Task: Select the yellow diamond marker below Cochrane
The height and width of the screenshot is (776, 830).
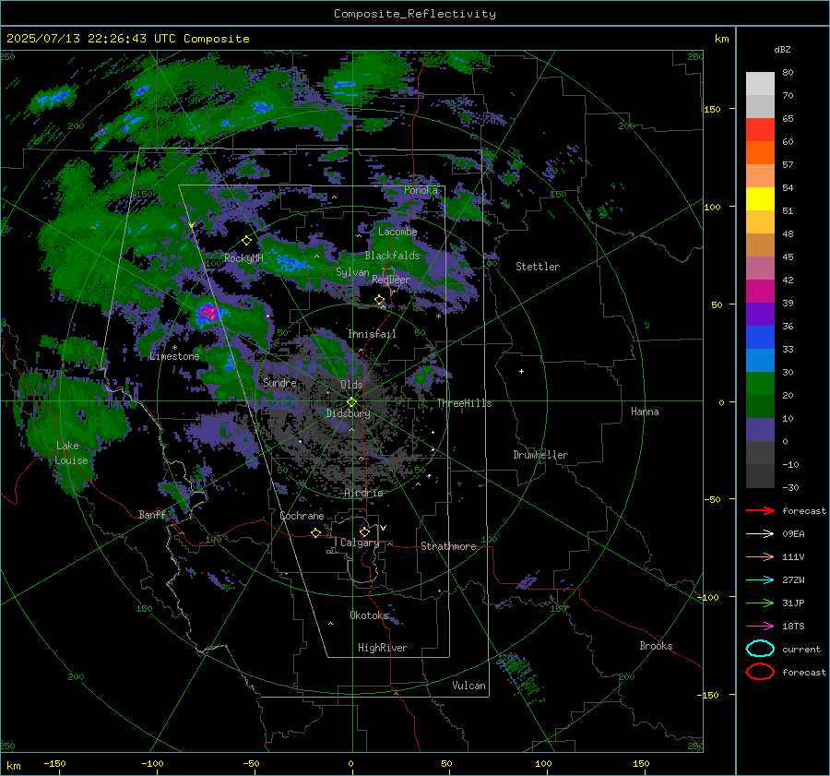Action: point(316,532)
